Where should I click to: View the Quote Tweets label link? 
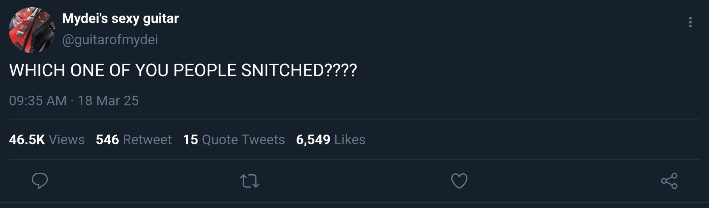tap(243, 140)
